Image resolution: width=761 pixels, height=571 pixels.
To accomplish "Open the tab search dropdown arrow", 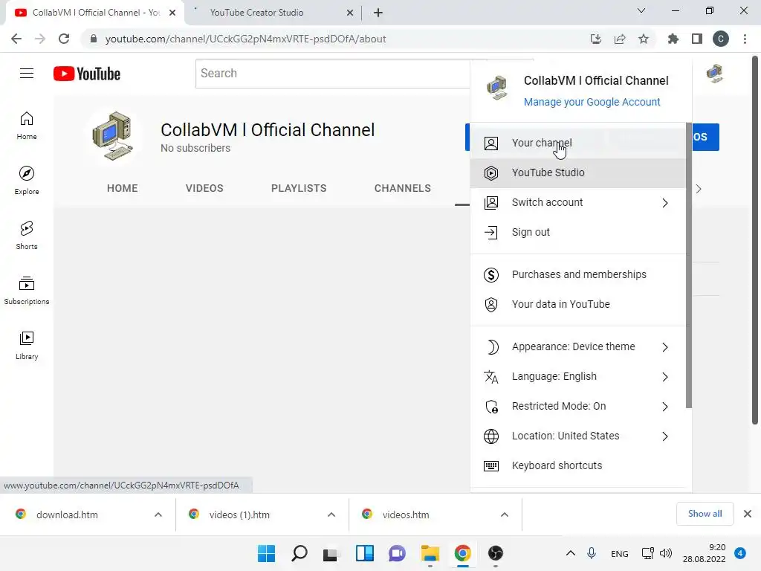I will (641, 10).
